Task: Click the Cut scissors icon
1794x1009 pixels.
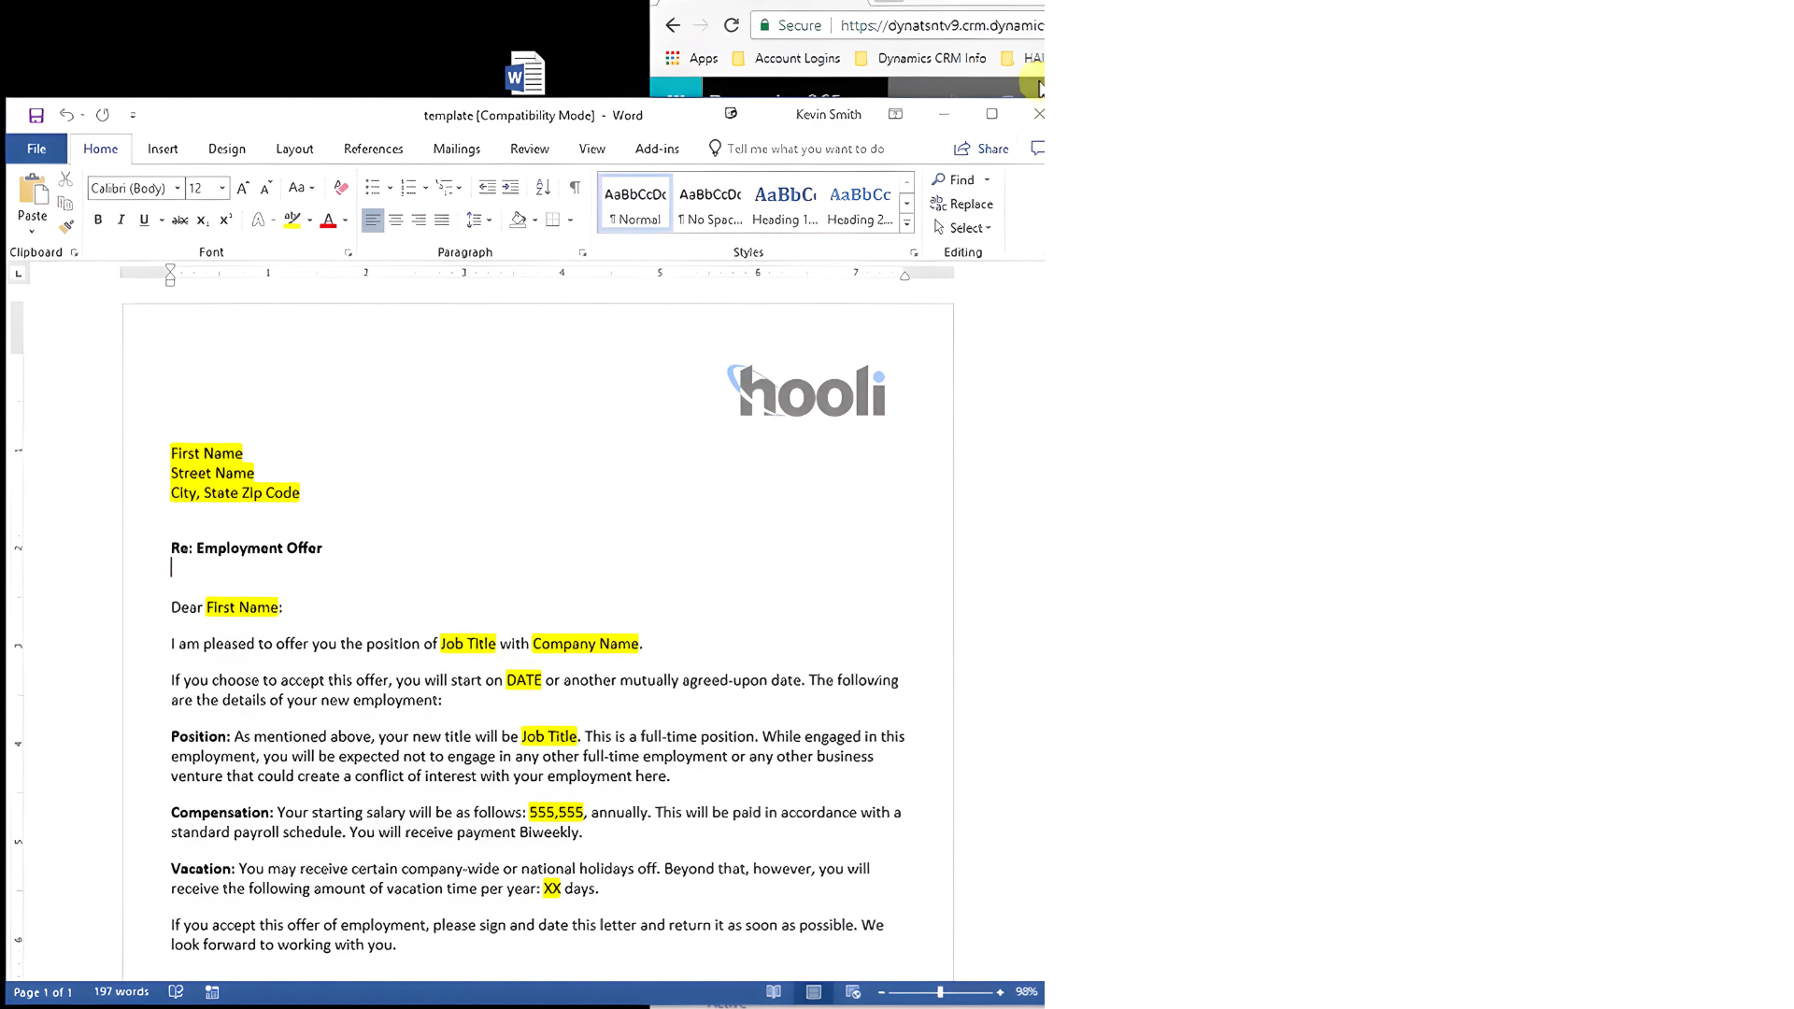Action: (65, 178)
